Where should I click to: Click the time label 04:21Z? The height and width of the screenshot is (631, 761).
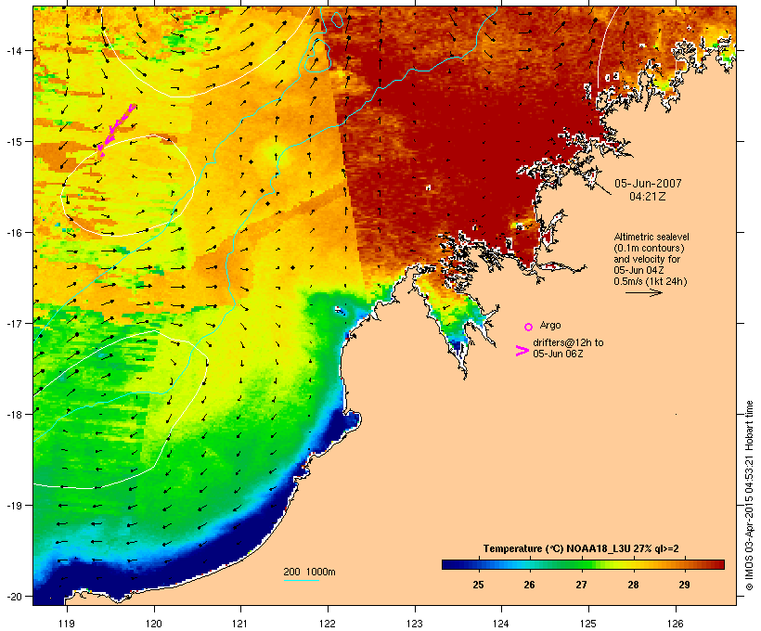click(648, 197)
